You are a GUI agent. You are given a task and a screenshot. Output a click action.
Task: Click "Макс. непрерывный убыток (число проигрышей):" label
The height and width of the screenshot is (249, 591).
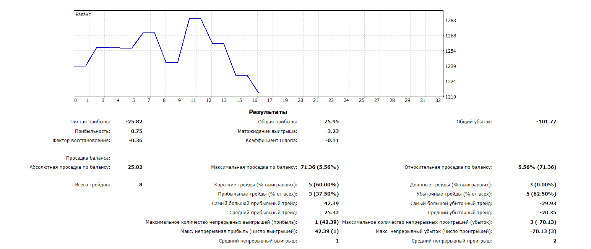point(434,231)
